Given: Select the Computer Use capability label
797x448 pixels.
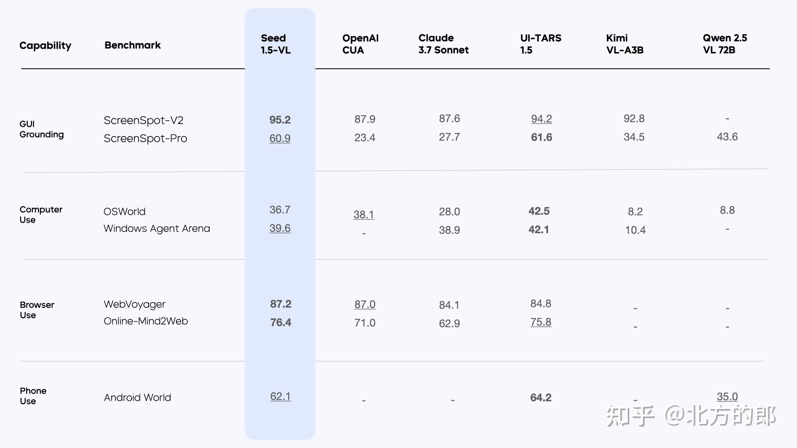Looking at the screenshot, I should coord(41,214).
